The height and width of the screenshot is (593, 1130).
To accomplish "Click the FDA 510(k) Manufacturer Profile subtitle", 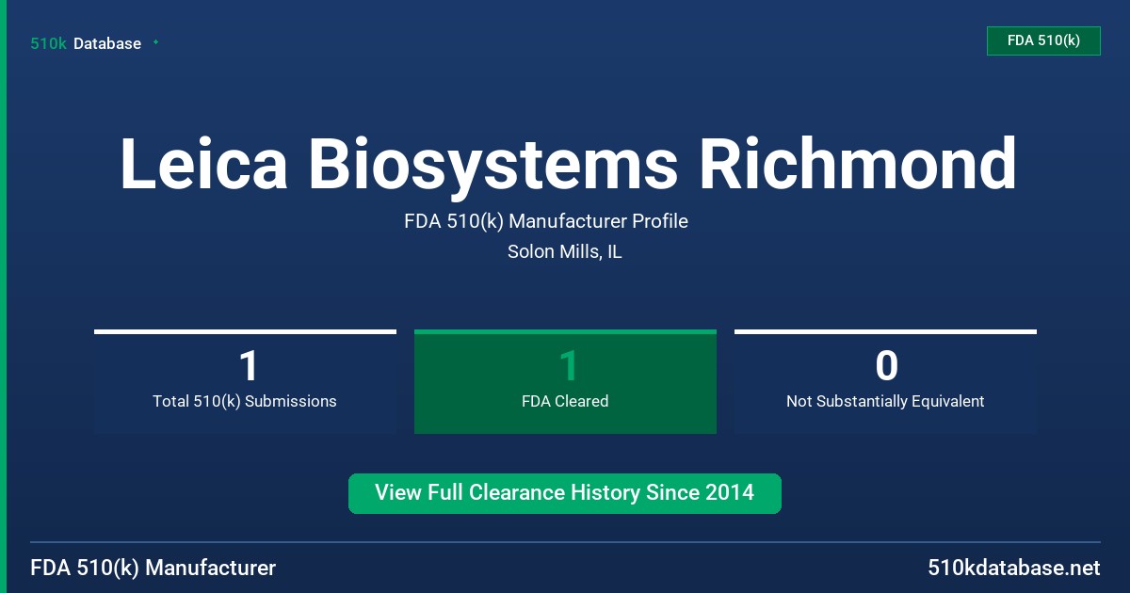I will coord(546,221).
